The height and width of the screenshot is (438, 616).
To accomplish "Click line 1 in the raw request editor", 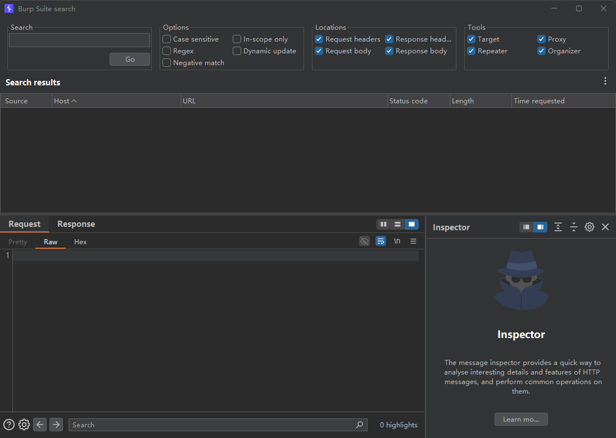I will click(216, 255).
